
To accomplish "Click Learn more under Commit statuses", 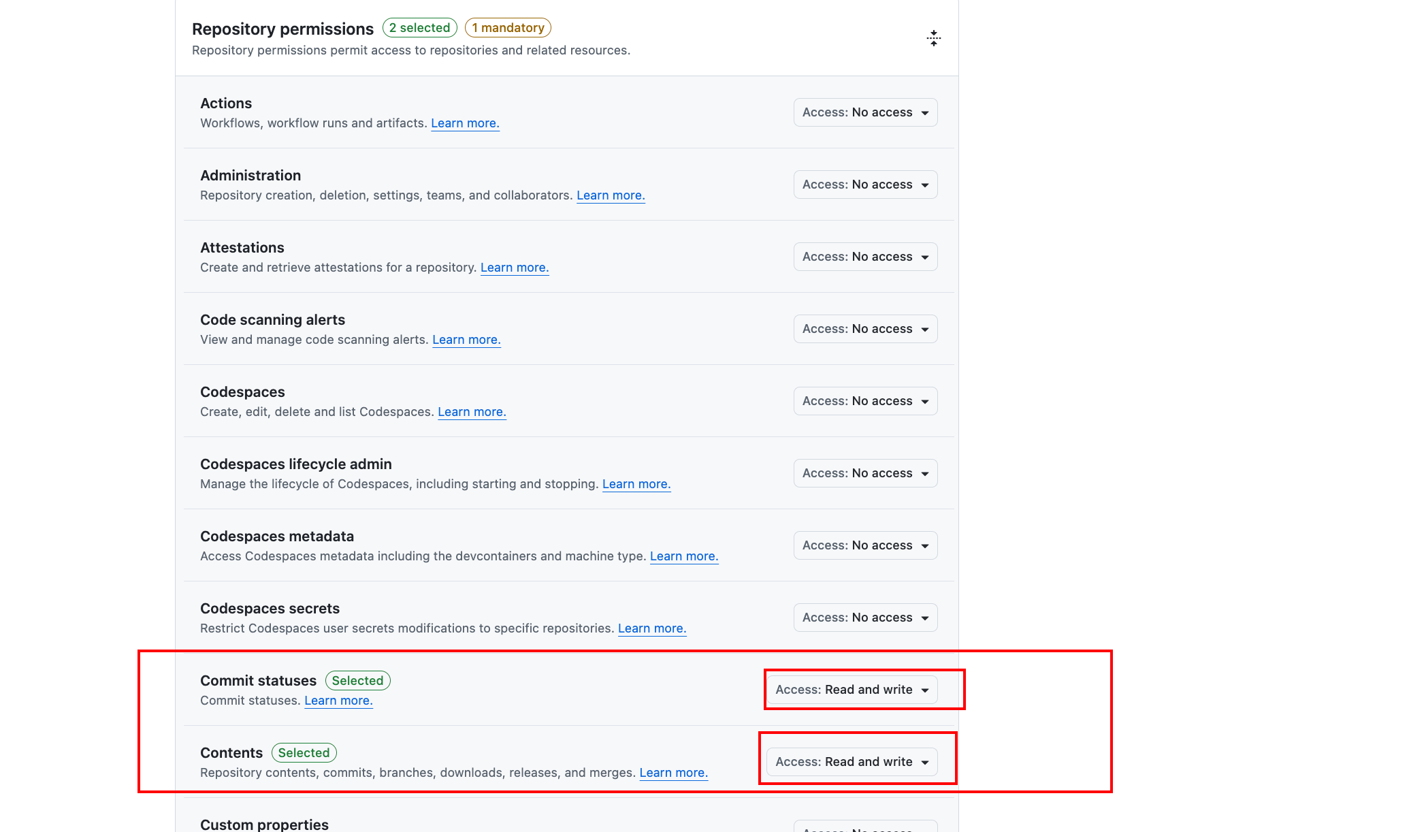I will (338, 701).
